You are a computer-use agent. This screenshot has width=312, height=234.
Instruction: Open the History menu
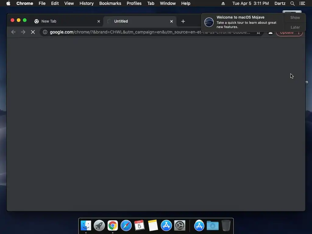click(x=87, y=3)
